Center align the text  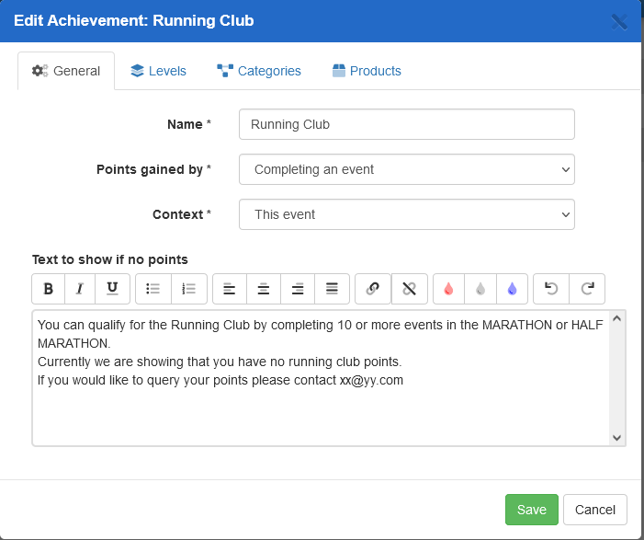[x=264, y=289]
